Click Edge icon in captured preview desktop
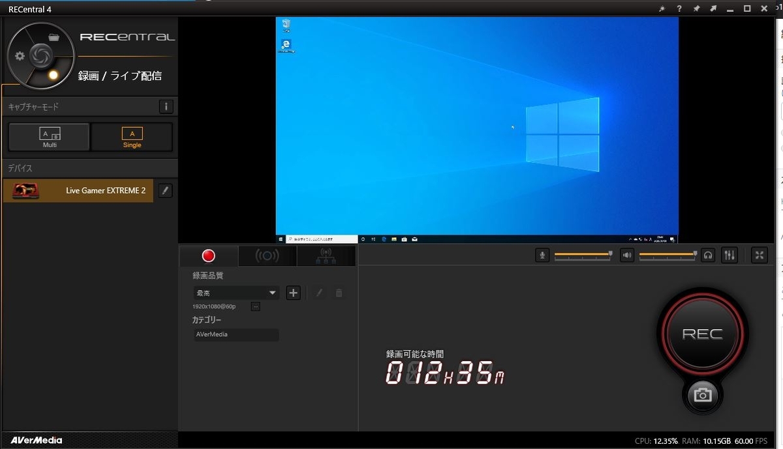 pyautogui.click(x=286, y=45)
